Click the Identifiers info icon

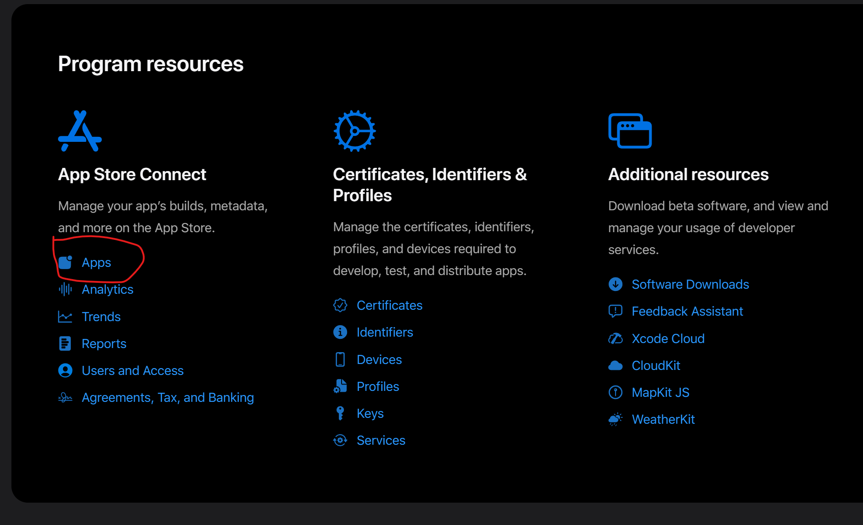pos(340,332)
